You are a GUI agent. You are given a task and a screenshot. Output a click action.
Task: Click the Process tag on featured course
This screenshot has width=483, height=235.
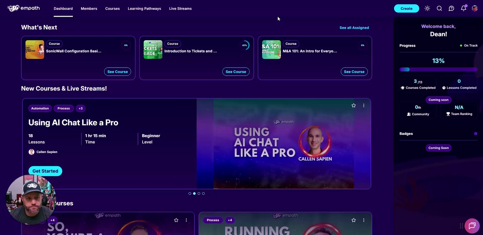pos(64,108)
